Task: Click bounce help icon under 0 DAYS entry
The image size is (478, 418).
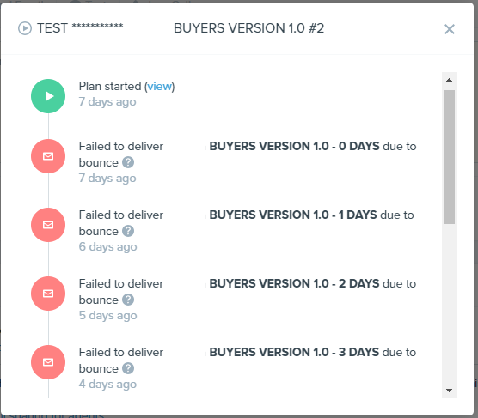Action: point(128,162)
